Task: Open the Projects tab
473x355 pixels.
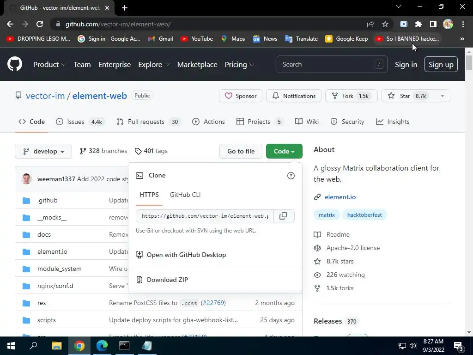Action: tap(260, 122)
